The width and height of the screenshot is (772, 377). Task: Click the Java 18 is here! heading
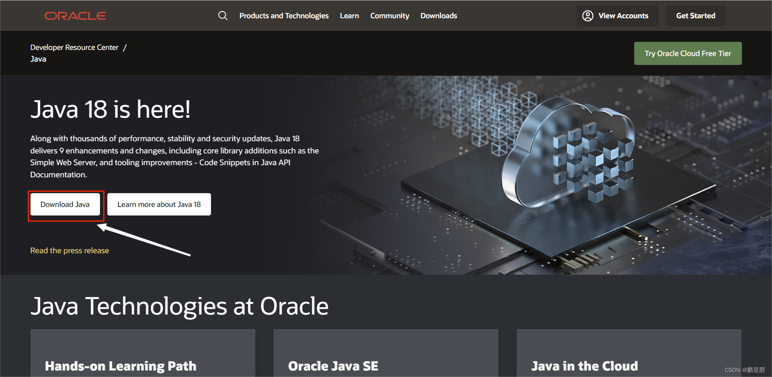110,109
